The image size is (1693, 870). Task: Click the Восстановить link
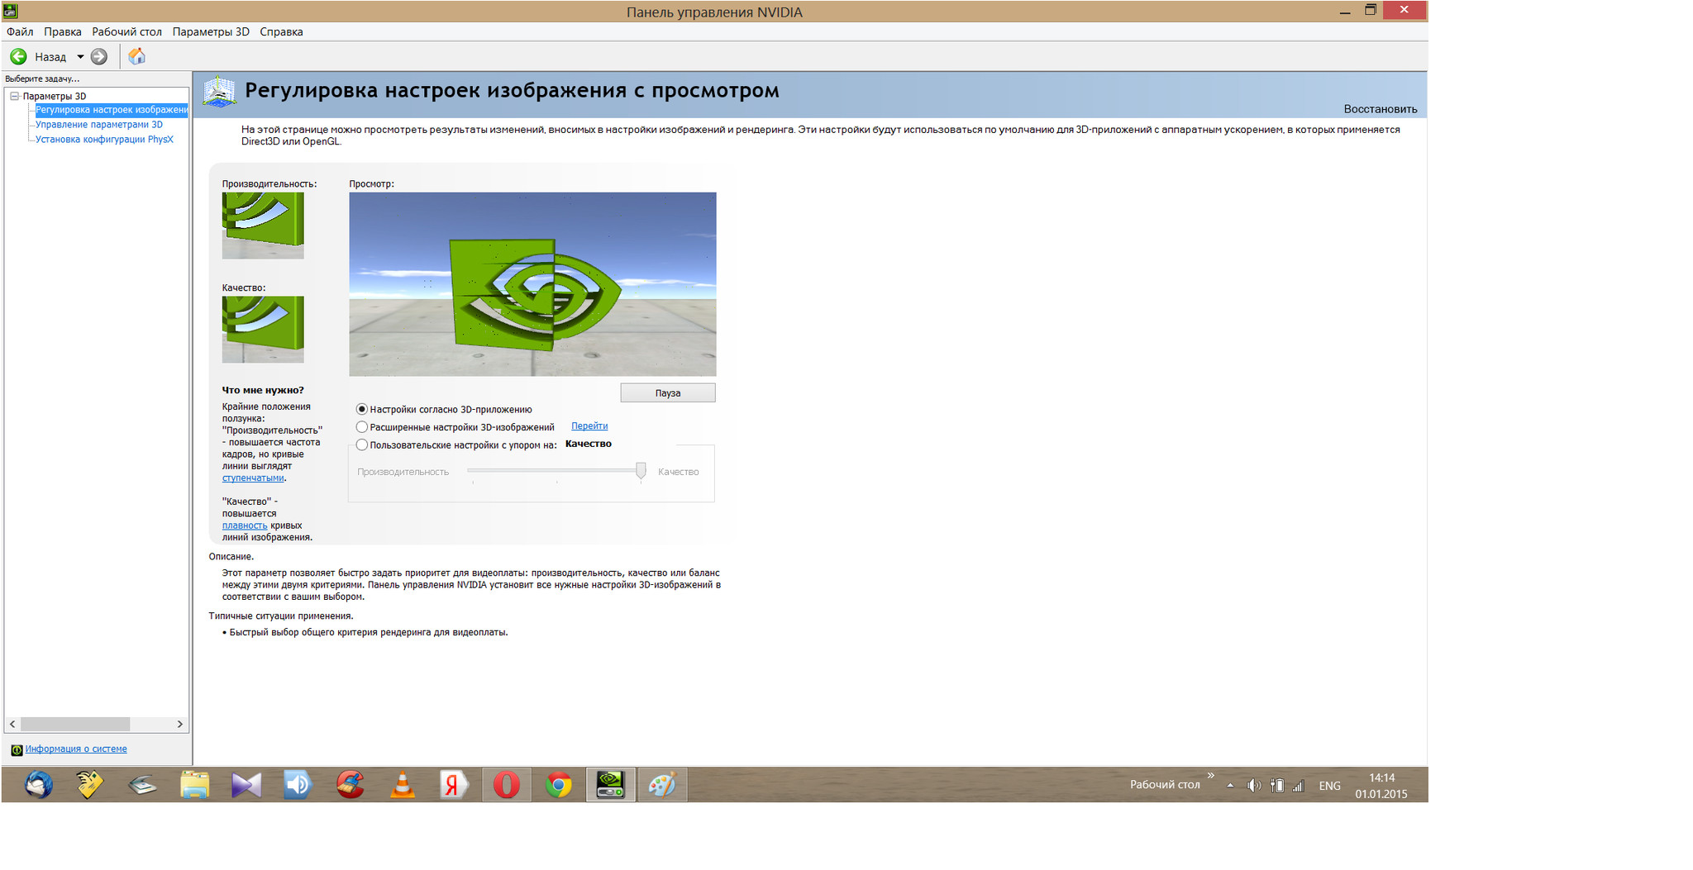tap(1380, 109)
